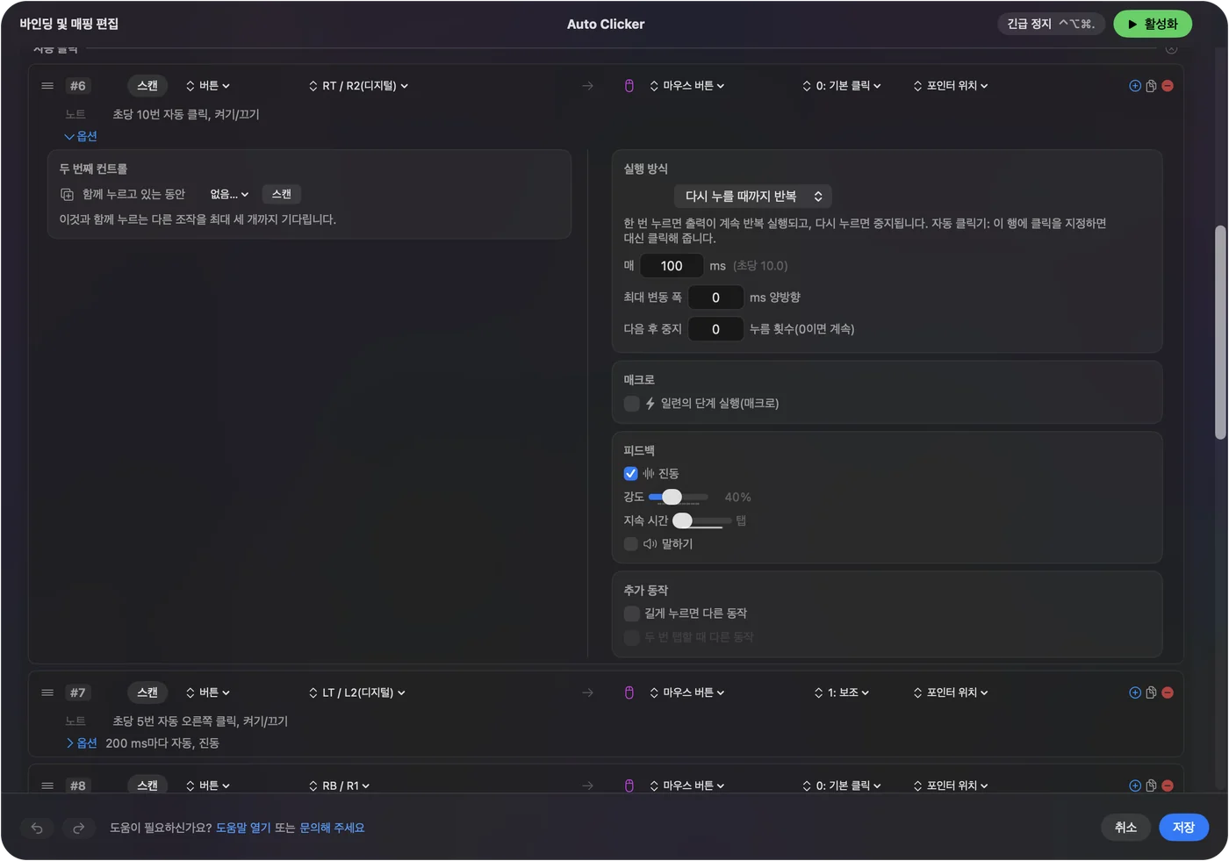The width and height of the screenshot is (1229, 861).
Task: Open the 포인터 위치 dropdown in row #6
Action: (951, 86)
